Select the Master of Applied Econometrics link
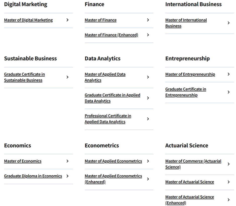This screenshot has height=206, width=236. (x=113, y=161)
